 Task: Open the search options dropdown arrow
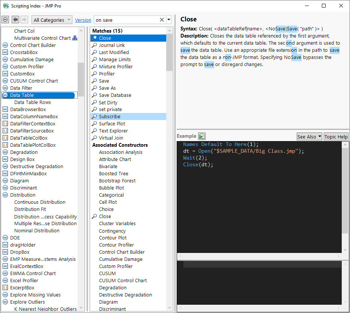click(x=169, y=20)
